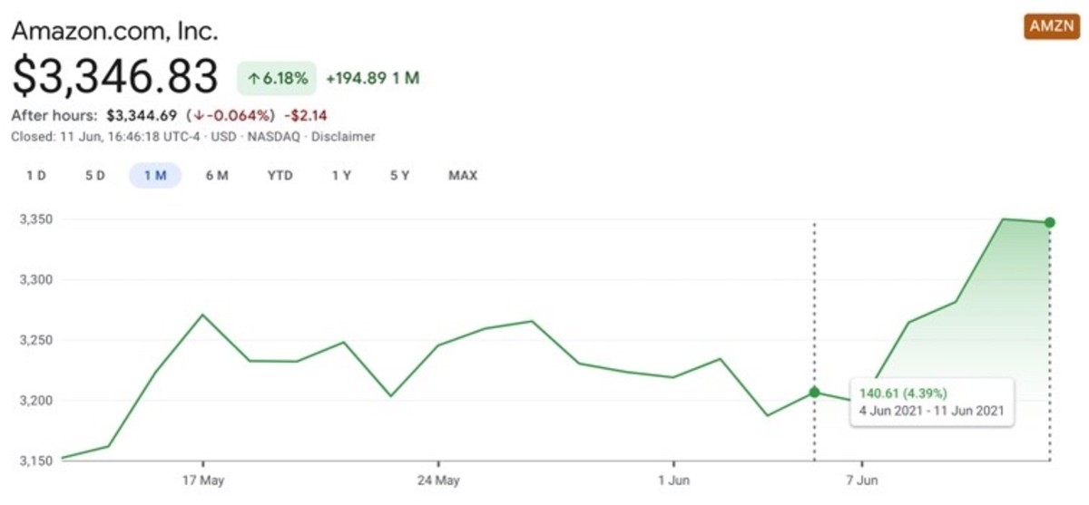Viewport: 1089px width, 505px height.
Task: Click the 17 May axis label
Action: coord(202,480)
